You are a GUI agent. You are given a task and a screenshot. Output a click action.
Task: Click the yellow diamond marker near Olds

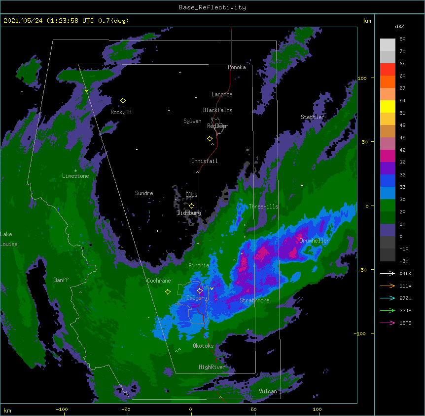191,206
